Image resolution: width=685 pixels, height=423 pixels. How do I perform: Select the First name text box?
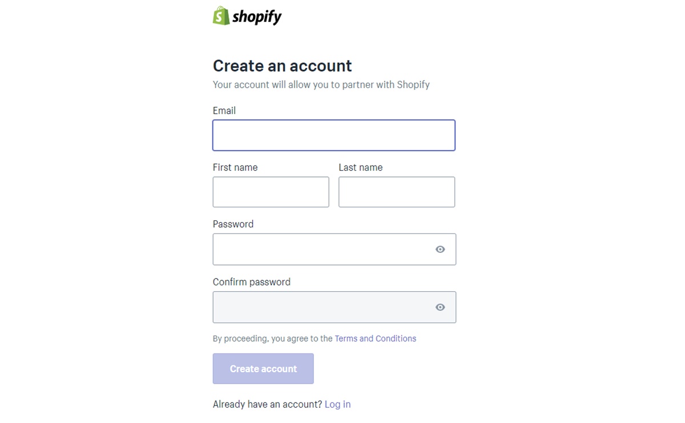point(271,192)
